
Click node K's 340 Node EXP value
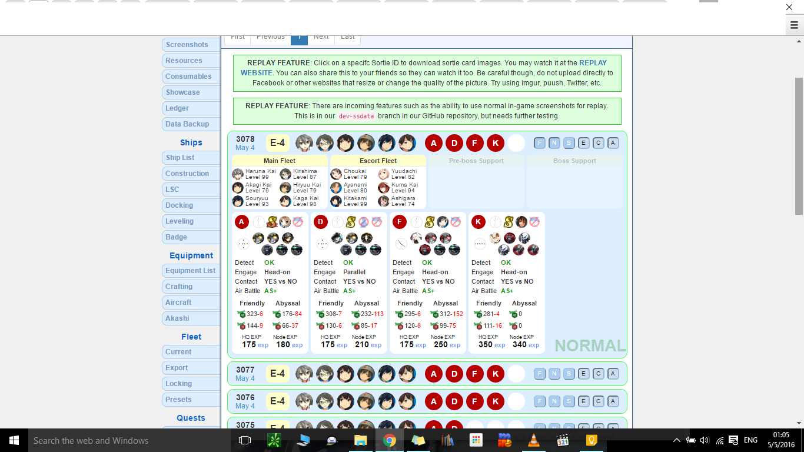point(519,344)
